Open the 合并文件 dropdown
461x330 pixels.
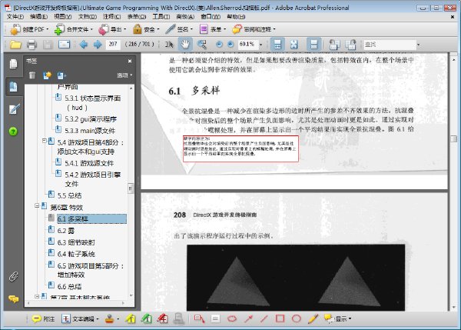pos(74,29)
